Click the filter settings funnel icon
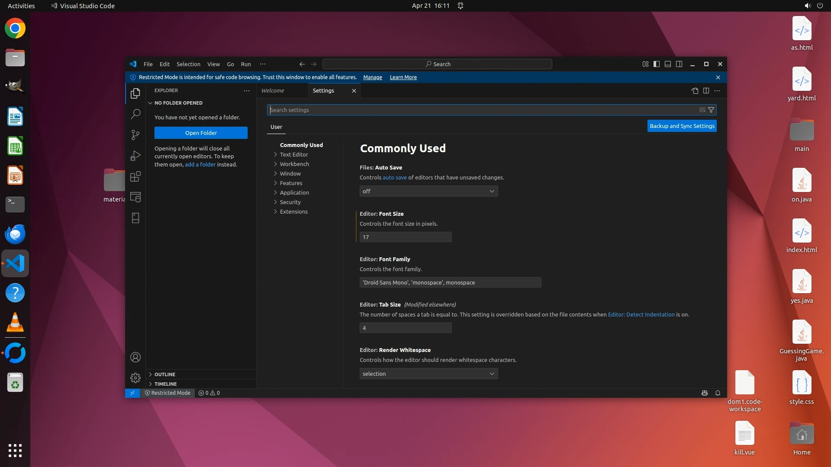 pos(711,110)
